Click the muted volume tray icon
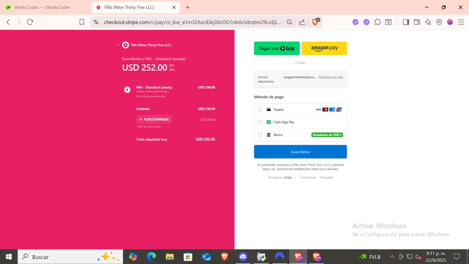 coord(418,257)
